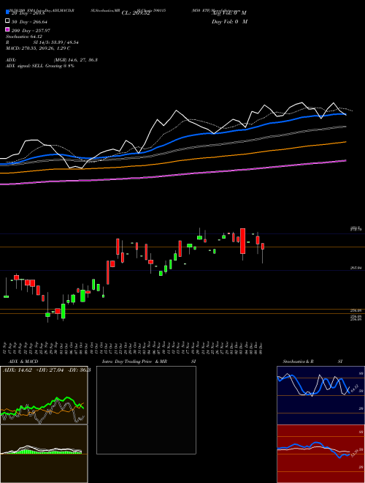Open the empty Intra Day Trading Price panel
Viewport: 365px width, 483px height.
[x=146, y=410]
